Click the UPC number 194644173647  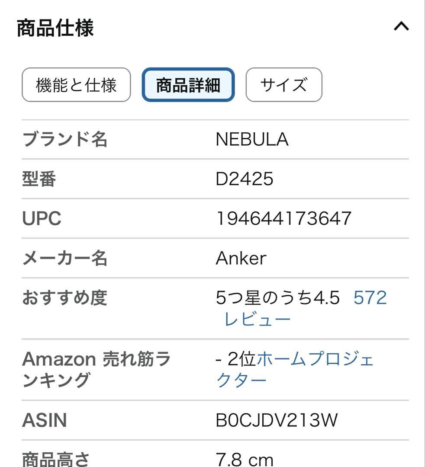tap(283, 218)
